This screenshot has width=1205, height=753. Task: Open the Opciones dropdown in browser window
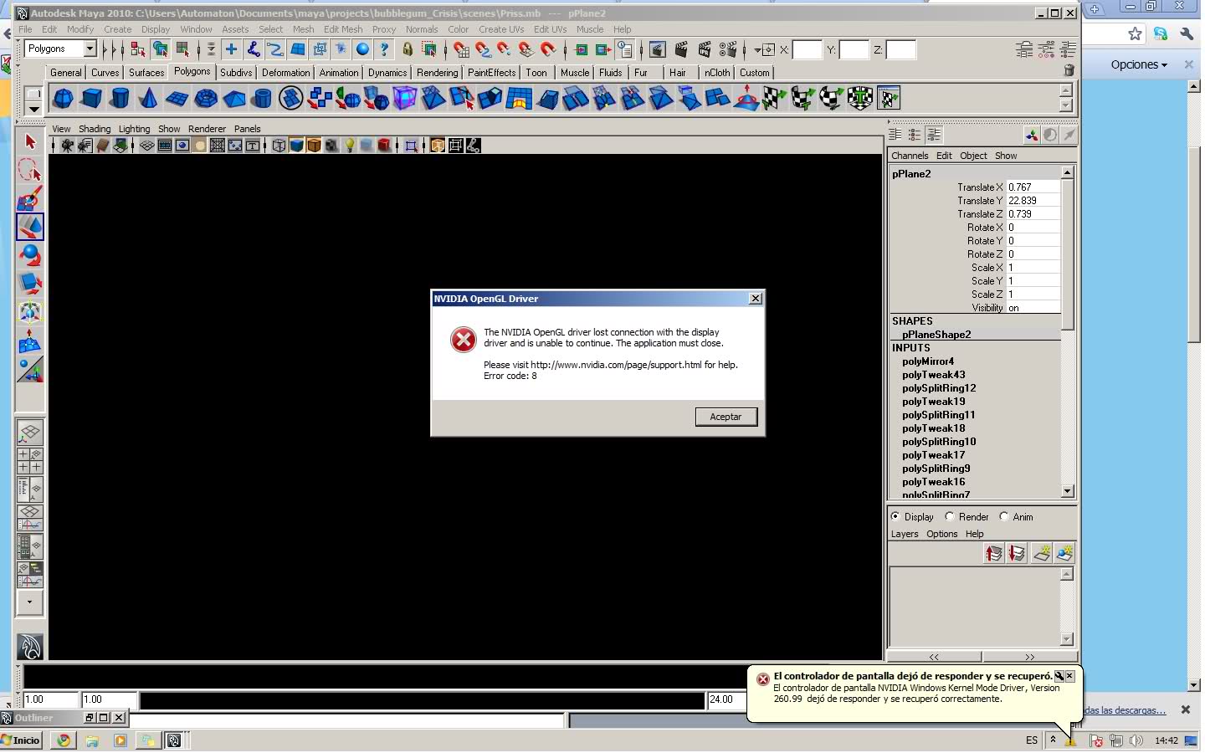click(1138, 64)
